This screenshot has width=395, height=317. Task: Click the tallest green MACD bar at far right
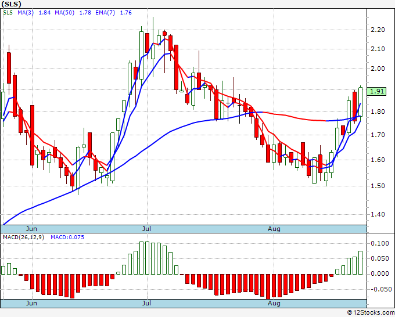point(361,262)
